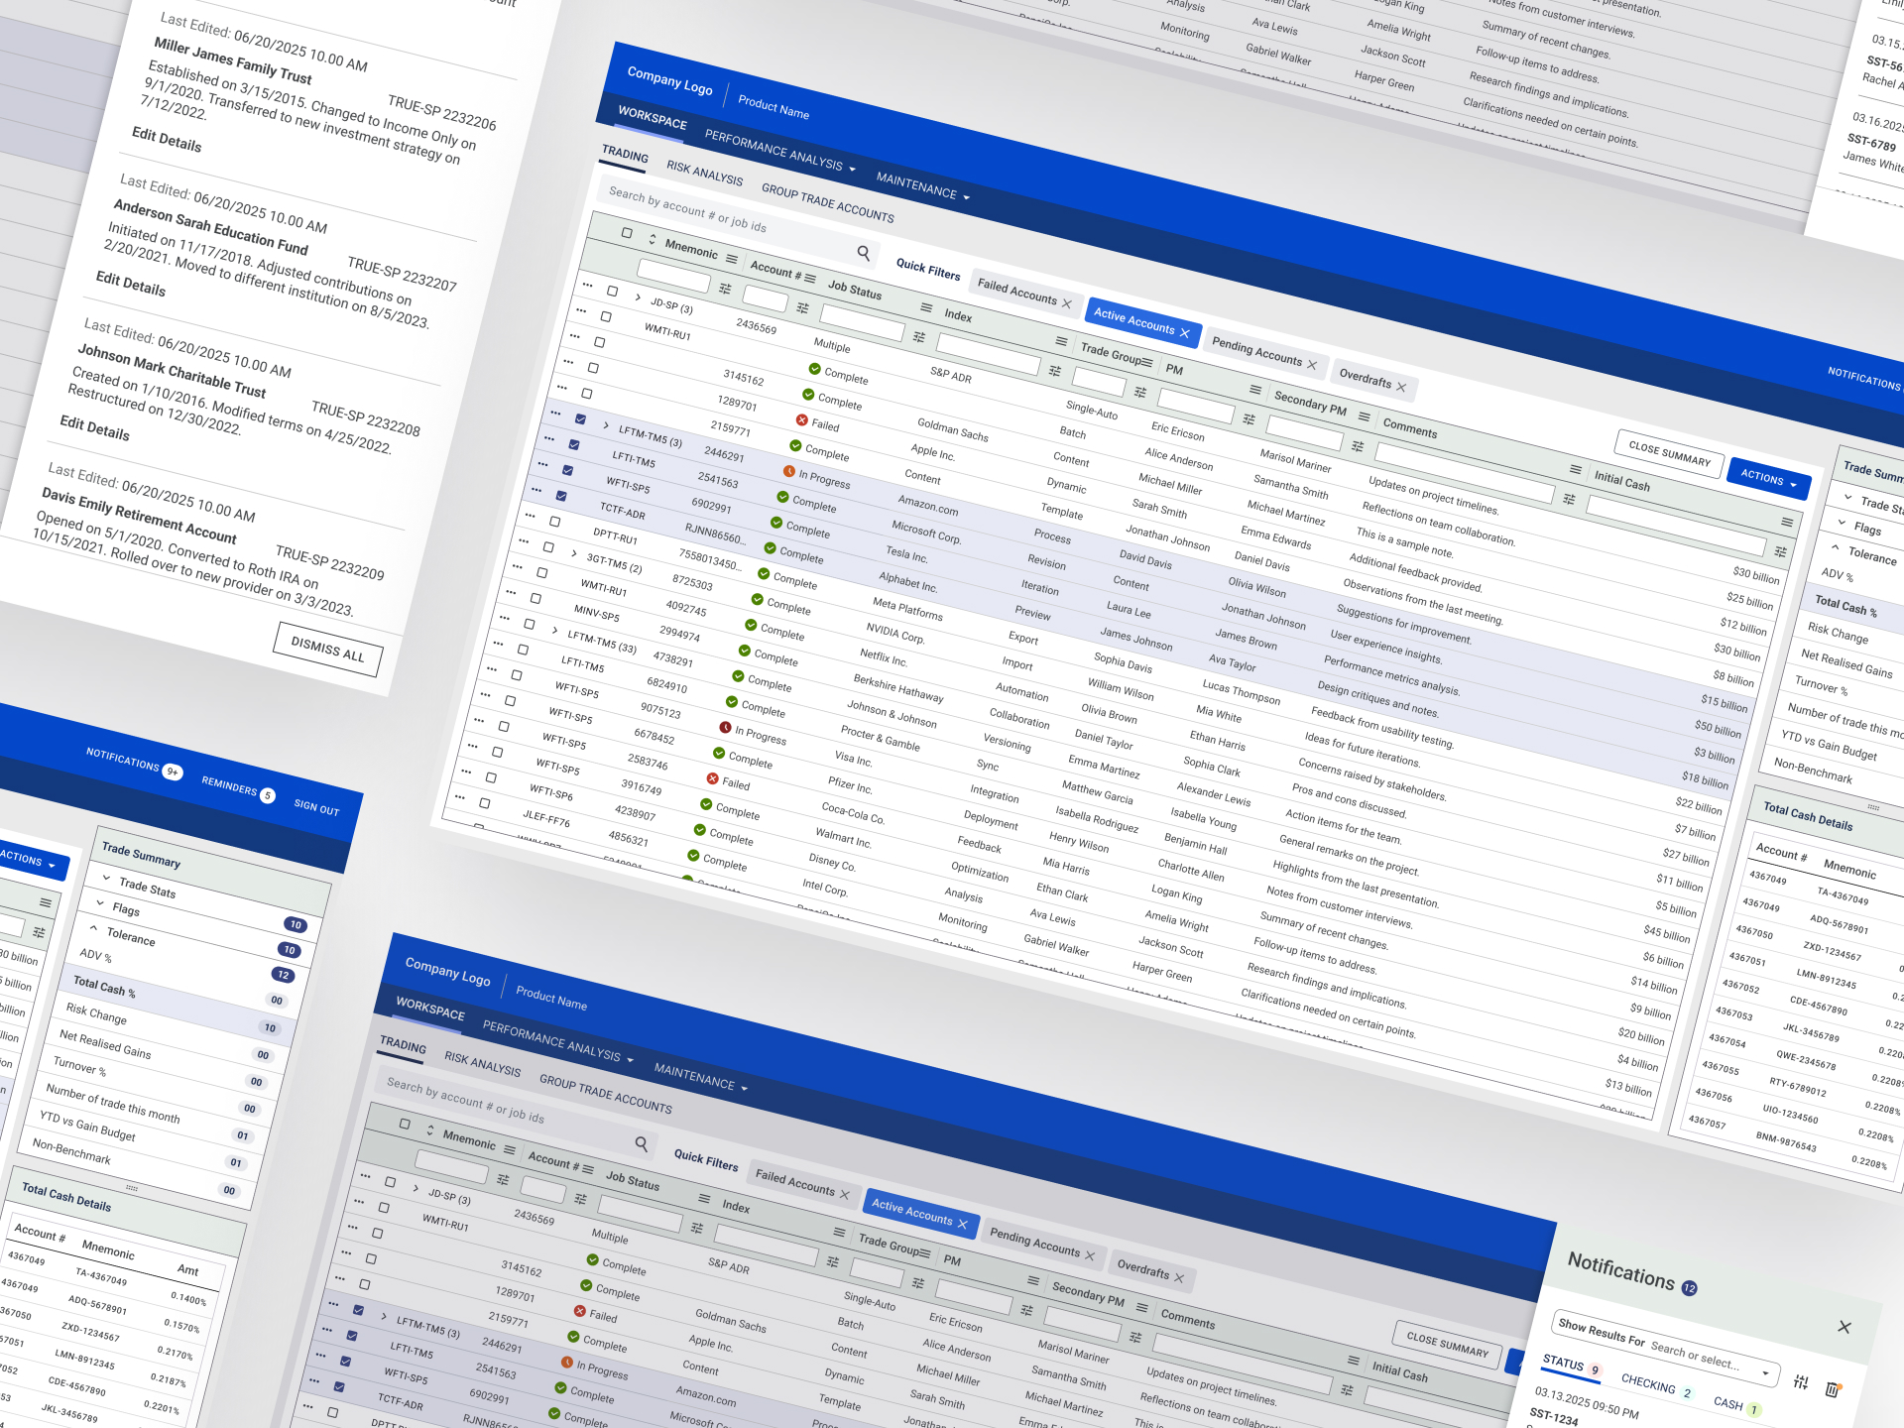Image resolution: width=1904 pixels, height=1428 pixels.
Task: Click the search magnifier in the lower trading window
Action: 642,1144
